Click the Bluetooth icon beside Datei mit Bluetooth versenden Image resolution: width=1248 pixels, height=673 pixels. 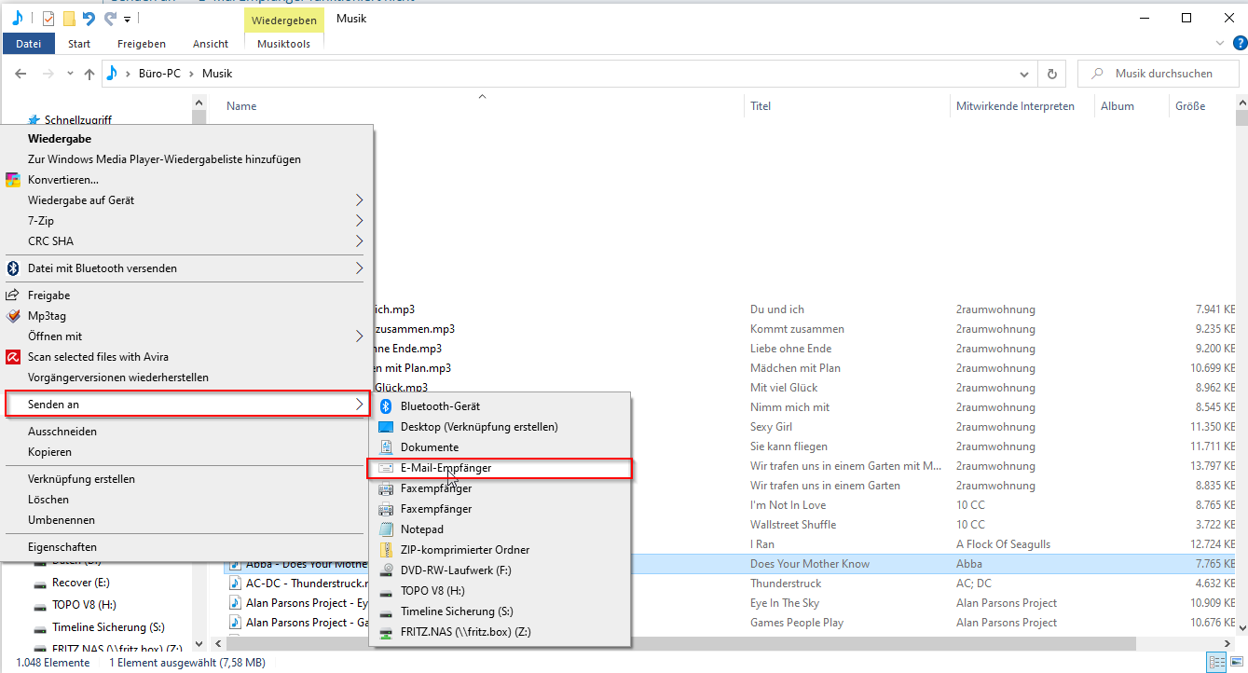pyautogui.click(x=13, y=268)
